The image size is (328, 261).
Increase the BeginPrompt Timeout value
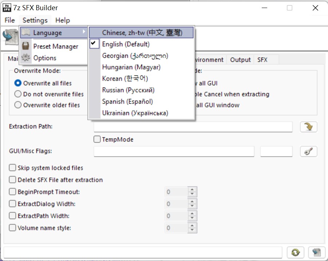click(192, 190)
